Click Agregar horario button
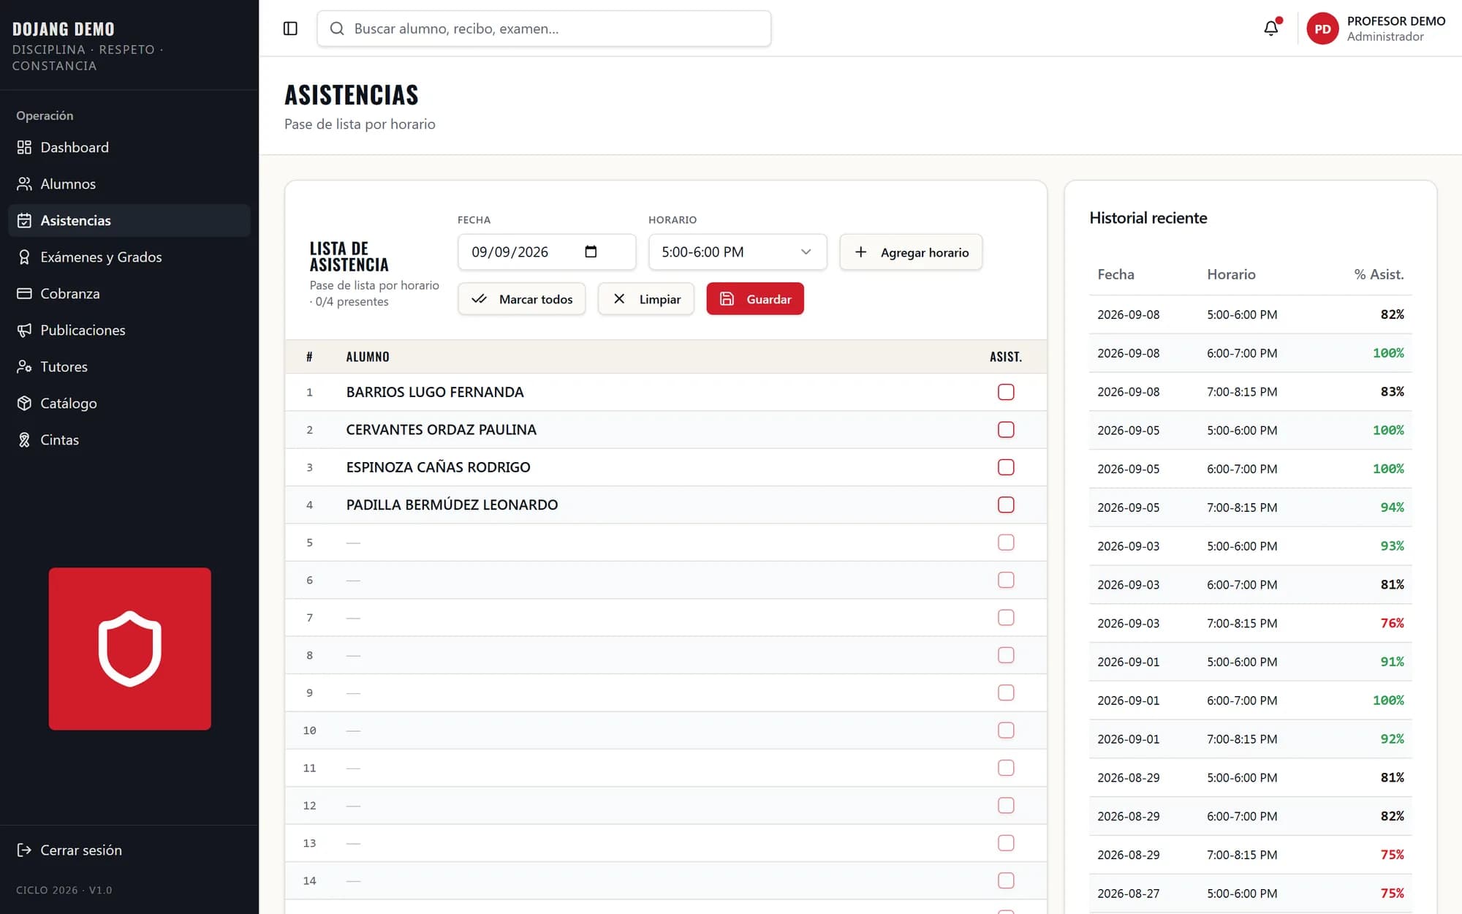 pos(911,252)
